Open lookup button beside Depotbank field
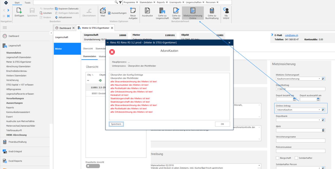The image size is (335, 169). [323, 120]
